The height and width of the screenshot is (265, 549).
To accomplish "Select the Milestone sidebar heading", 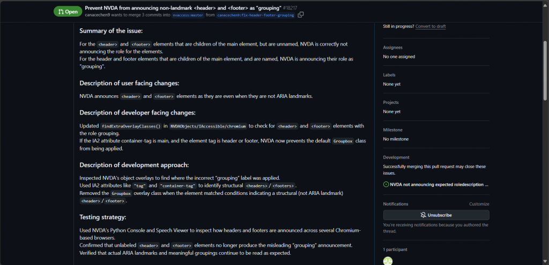I will tap(392, 130).
